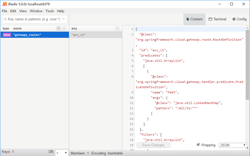Open the JSON format dropdown
This screenshot has height=156, width=250.
coord(233,145)
